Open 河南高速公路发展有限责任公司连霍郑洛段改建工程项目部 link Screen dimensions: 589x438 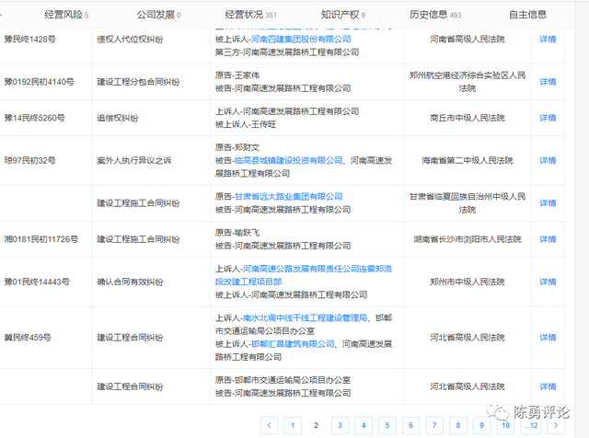tap(304, 275)
